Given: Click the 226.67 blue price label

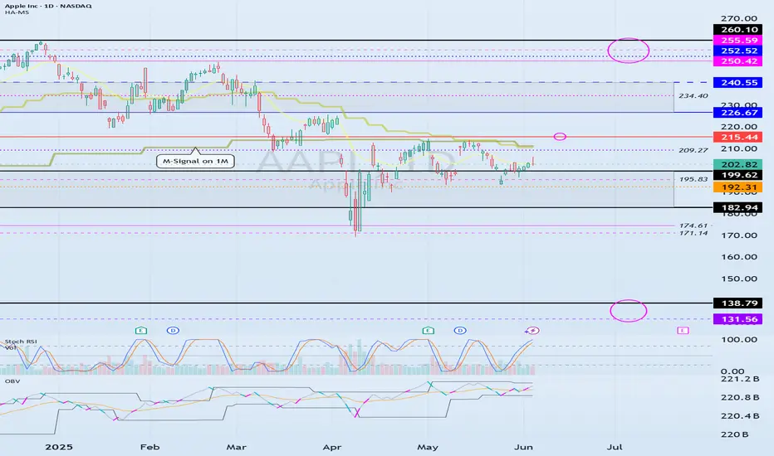Looking at the screenshot, I should pos(737,113).
